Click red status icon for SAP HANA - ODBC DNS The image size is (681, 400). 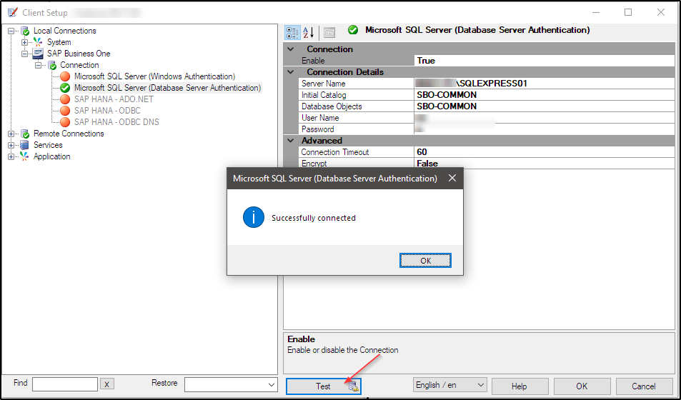point(65,122)
